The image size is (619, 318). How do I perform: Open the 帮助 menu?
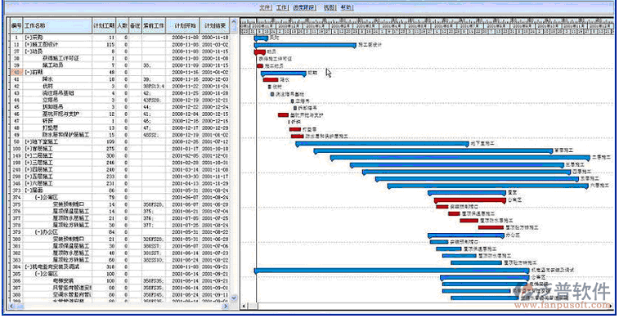tap(347, 7)
